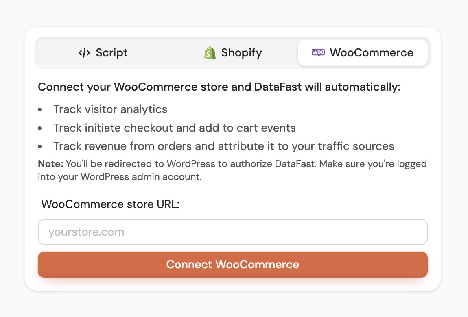This screenshot has height=317, width=468.
Task: Click the code brackets Script icon
Action: point(84,53)
